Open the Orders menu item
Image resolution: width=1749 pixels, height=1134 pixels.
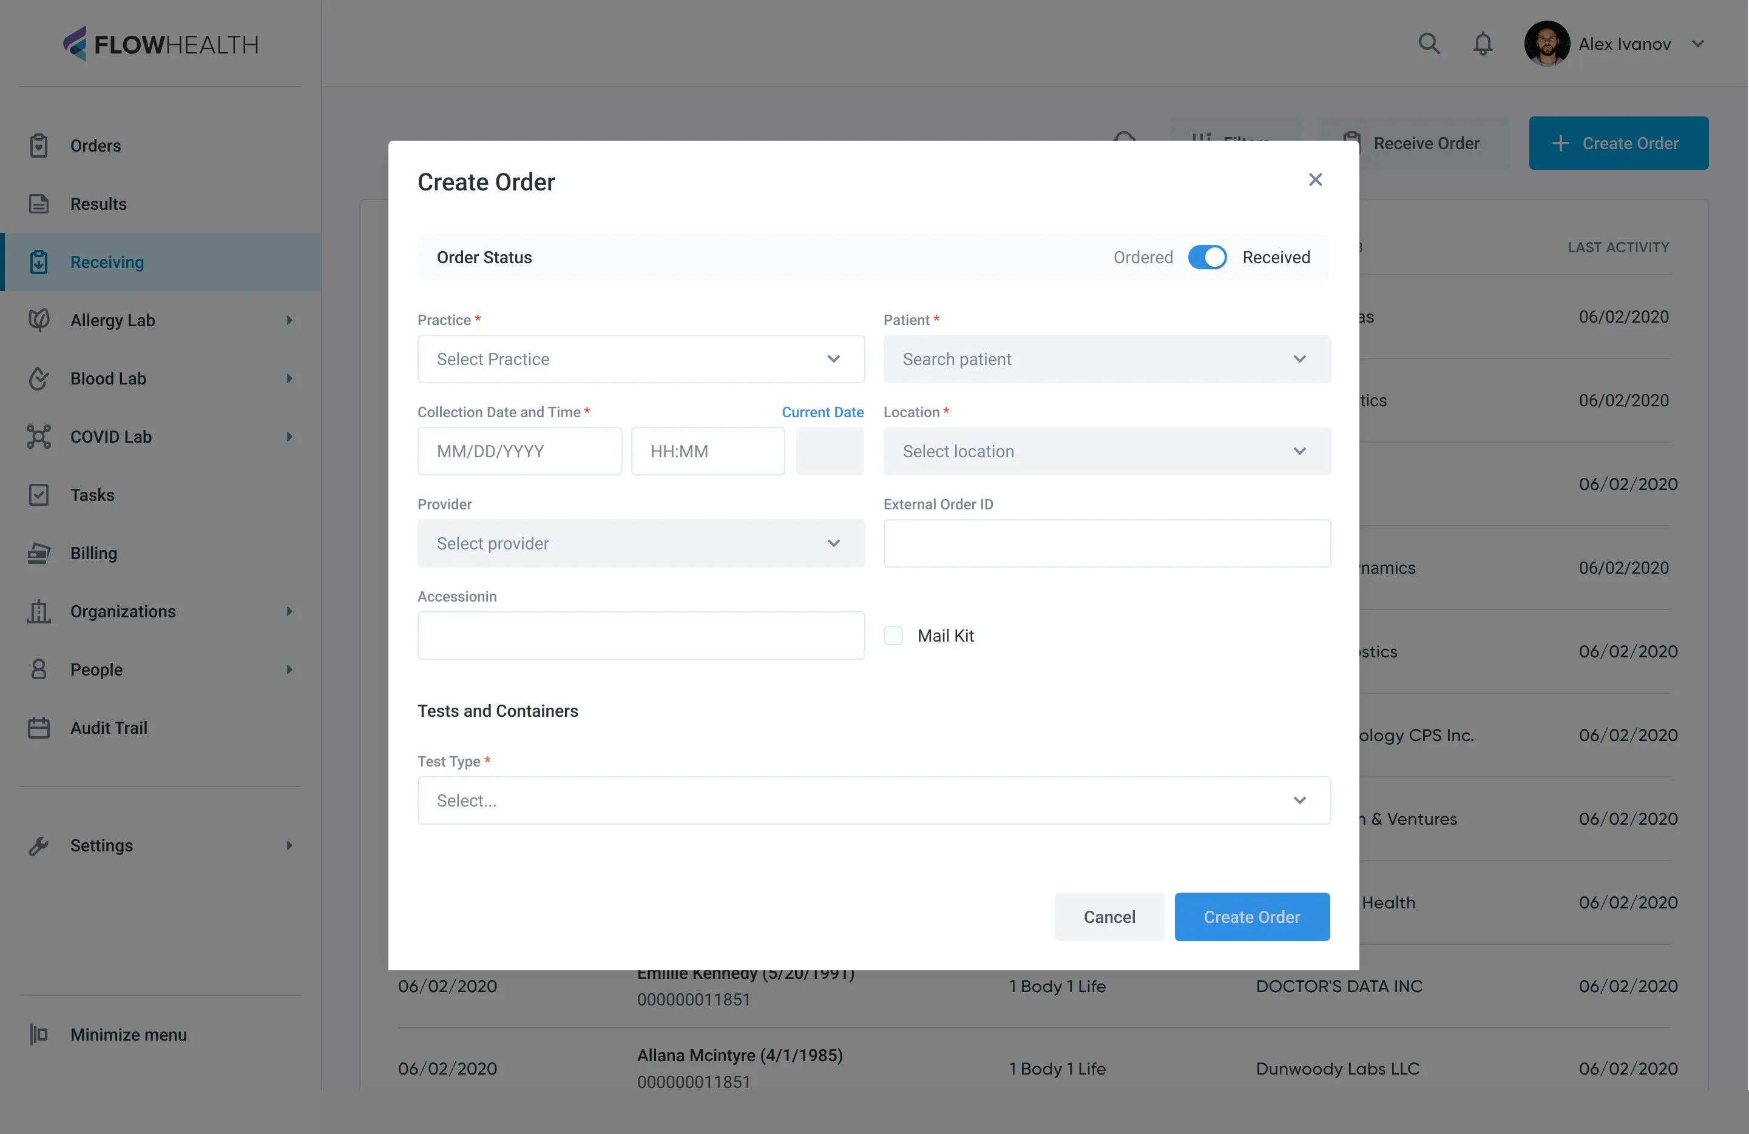click(x=160, y=146)
